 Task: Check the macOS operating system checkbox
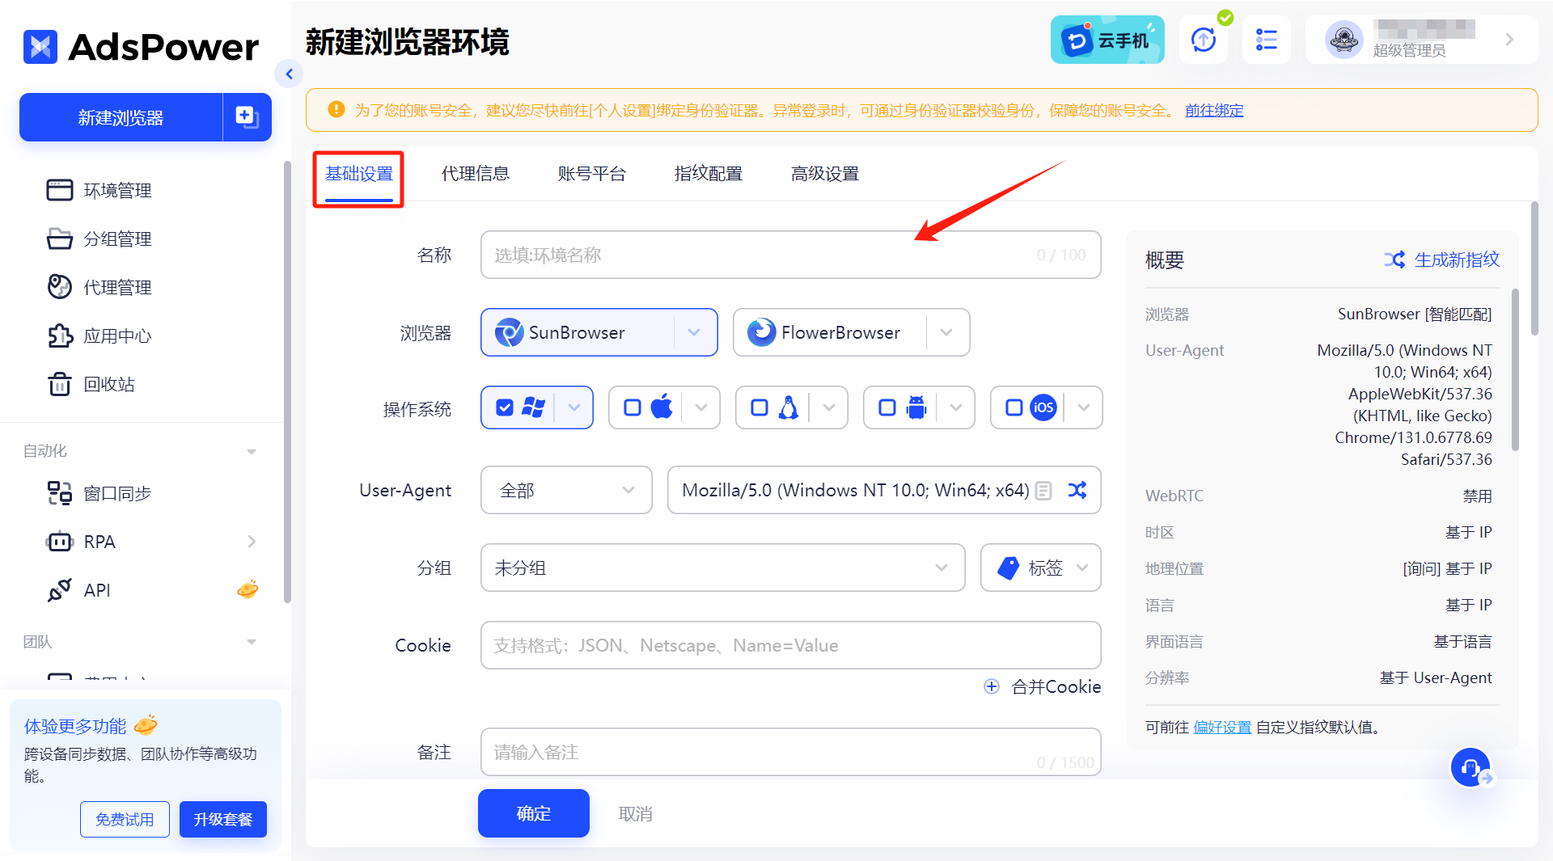coord(633,407)
